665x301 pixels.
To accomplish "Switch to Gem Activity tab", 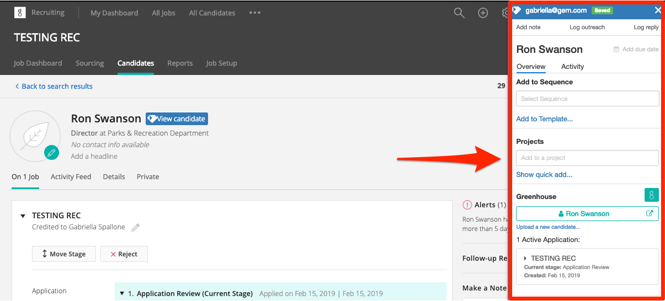I will pos(572,66).
